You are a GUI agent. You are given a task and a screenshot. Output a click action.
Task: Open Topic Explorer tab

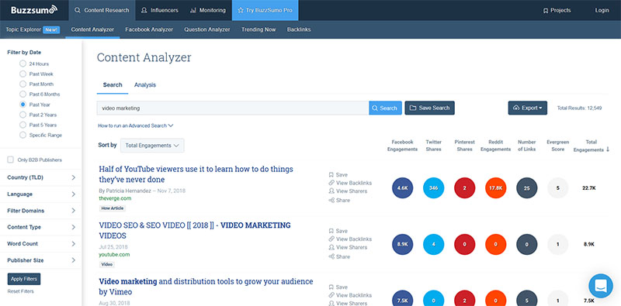[33, 29]
